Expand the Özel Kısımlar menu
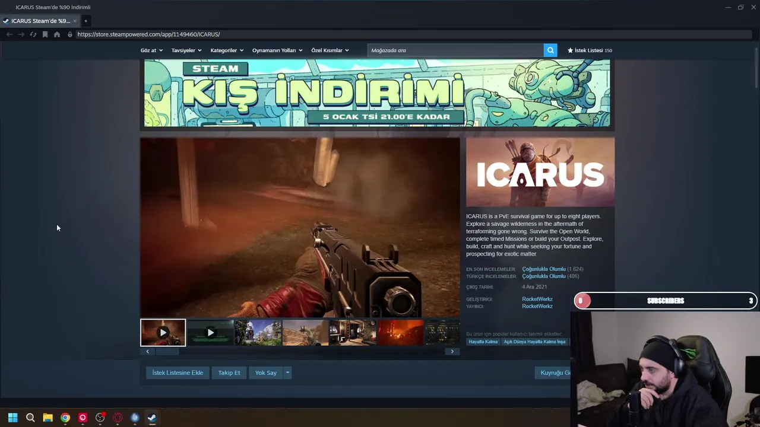This screenshot has height=427, width=760. 330,50
